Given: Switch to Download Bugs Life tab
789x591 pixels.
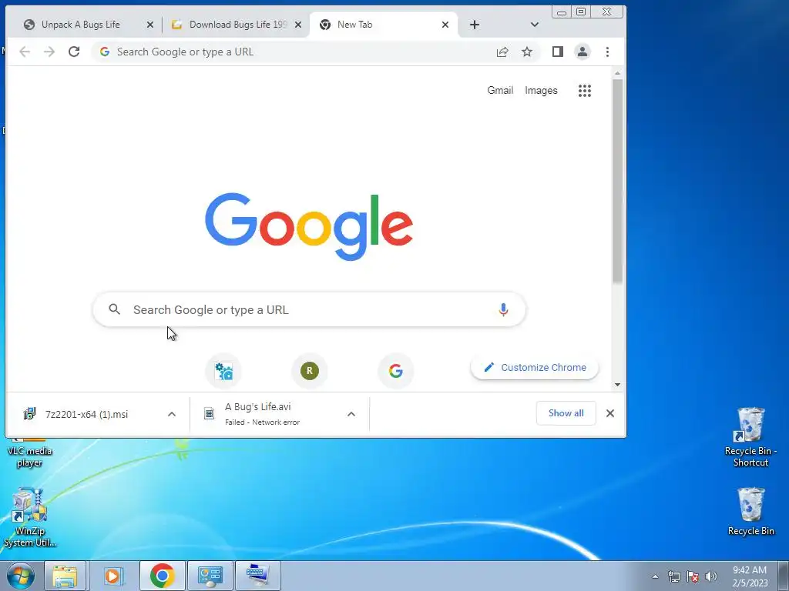Looking at the screenshot, I should [236, 25].
